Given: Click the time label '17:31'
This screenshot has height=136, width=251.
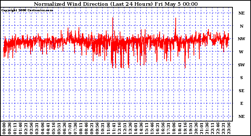Looking at the screenshot, I should 168,128.
